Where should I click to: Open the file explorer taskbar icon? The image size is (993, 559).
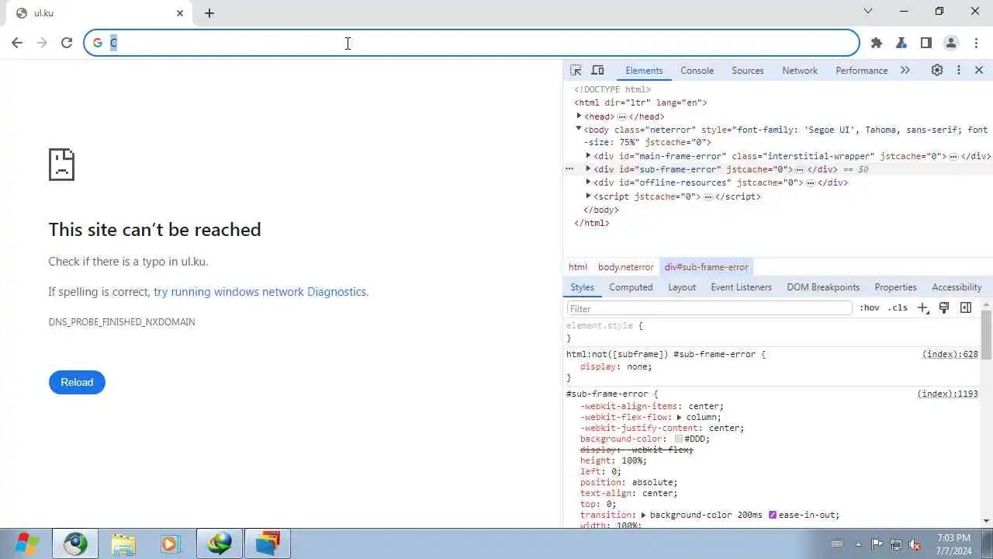point(123,543)
